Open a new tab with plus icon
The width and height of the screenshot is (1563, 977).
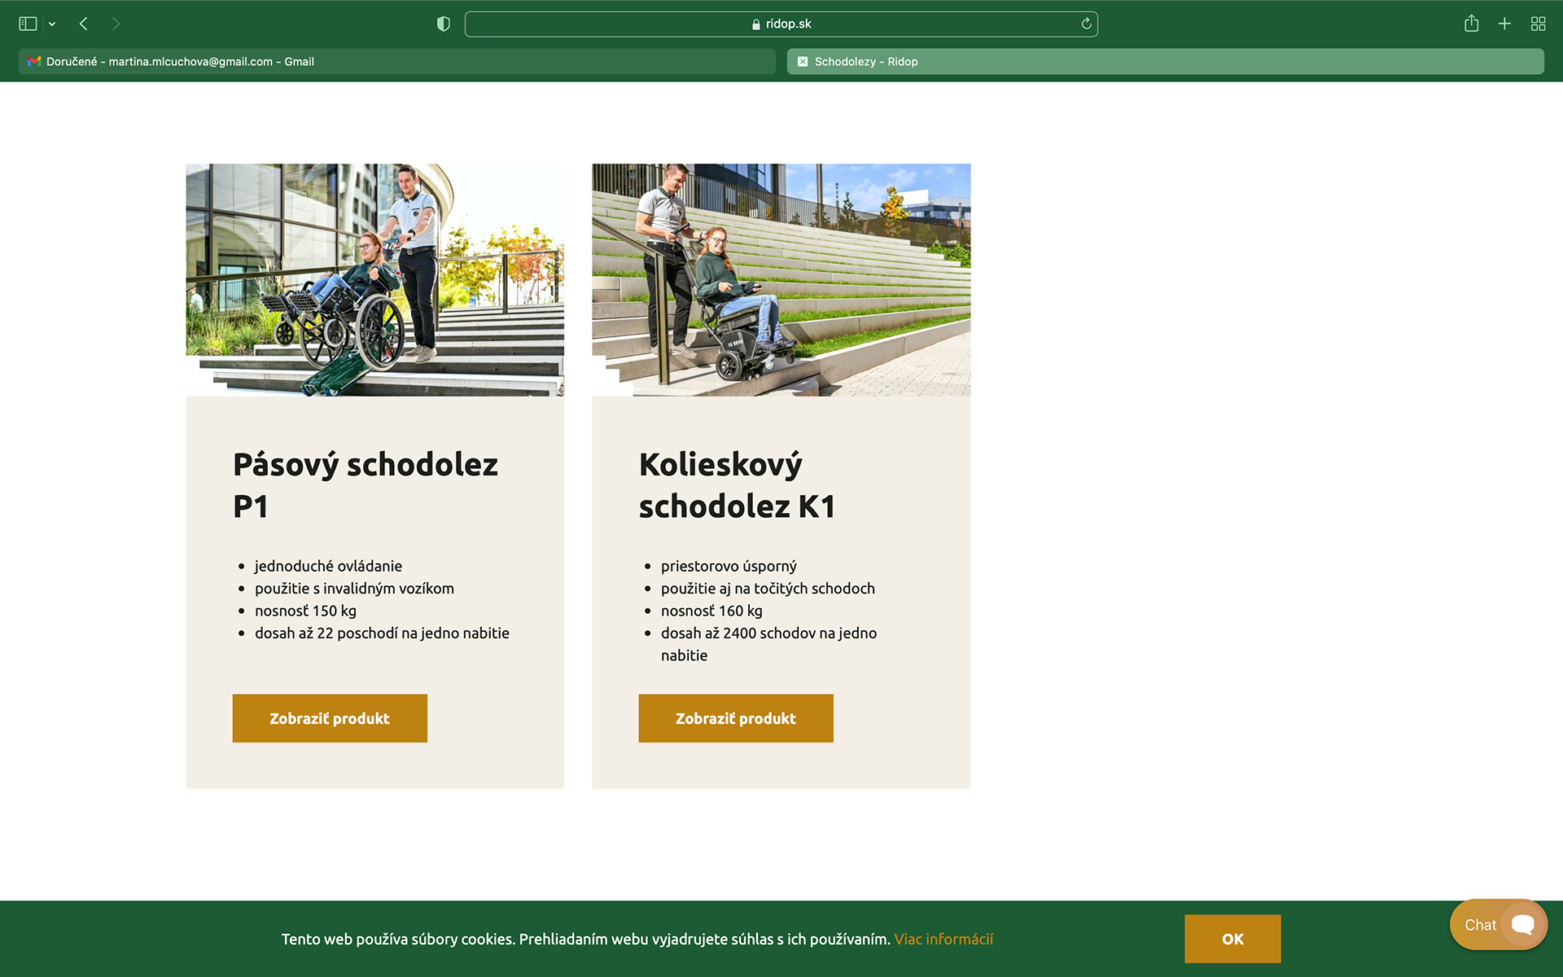(1504, 24)
